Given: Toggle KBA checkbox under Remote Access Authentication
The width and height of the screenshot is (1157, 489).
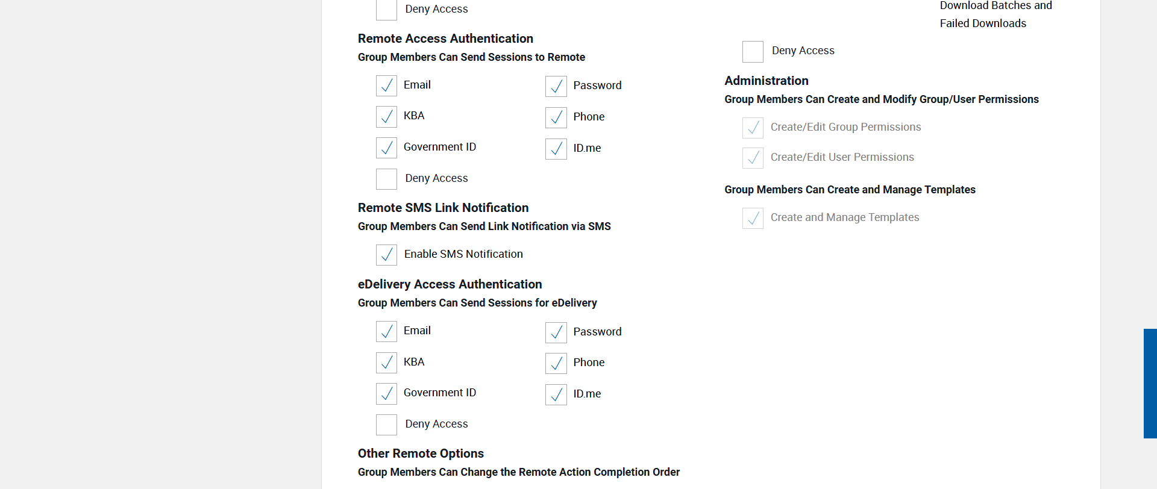Looking at the screenshot, I should (x=386, y=116).
